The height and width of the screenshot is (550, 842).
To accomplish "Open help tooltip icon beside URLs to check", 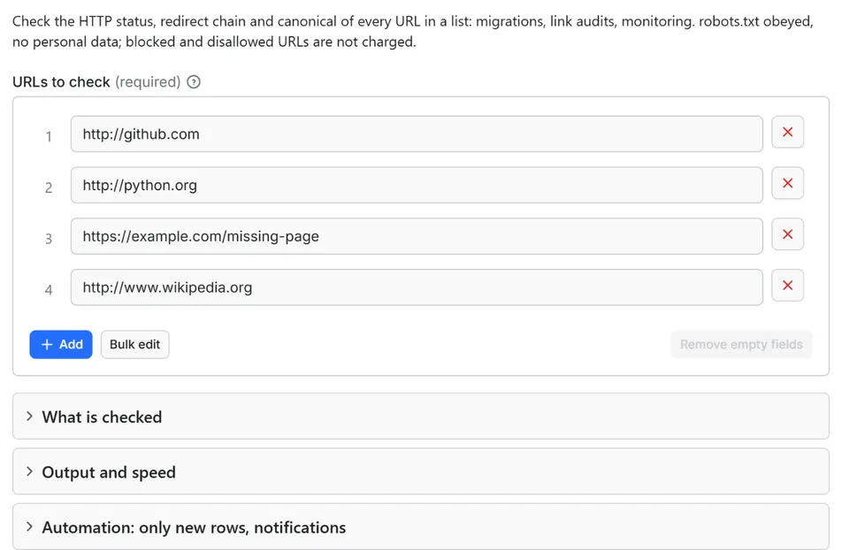I will click(x=194, y=82).
